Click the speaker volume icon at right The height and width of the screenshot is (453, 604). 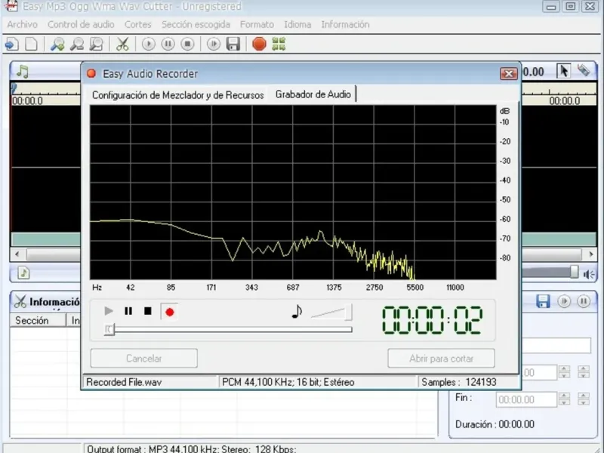tap(590, 273)
